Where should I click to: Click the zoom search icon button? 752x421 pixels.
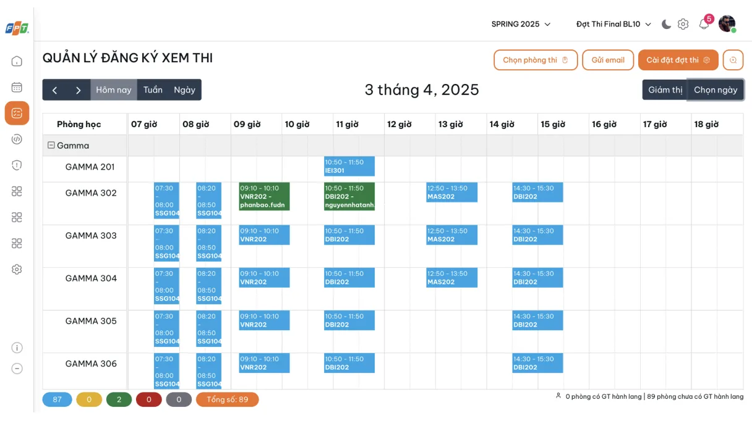[x=733, y=60]
